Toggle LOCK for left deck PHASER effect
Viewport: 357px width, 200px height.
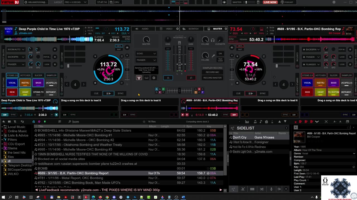click(47, 64)
